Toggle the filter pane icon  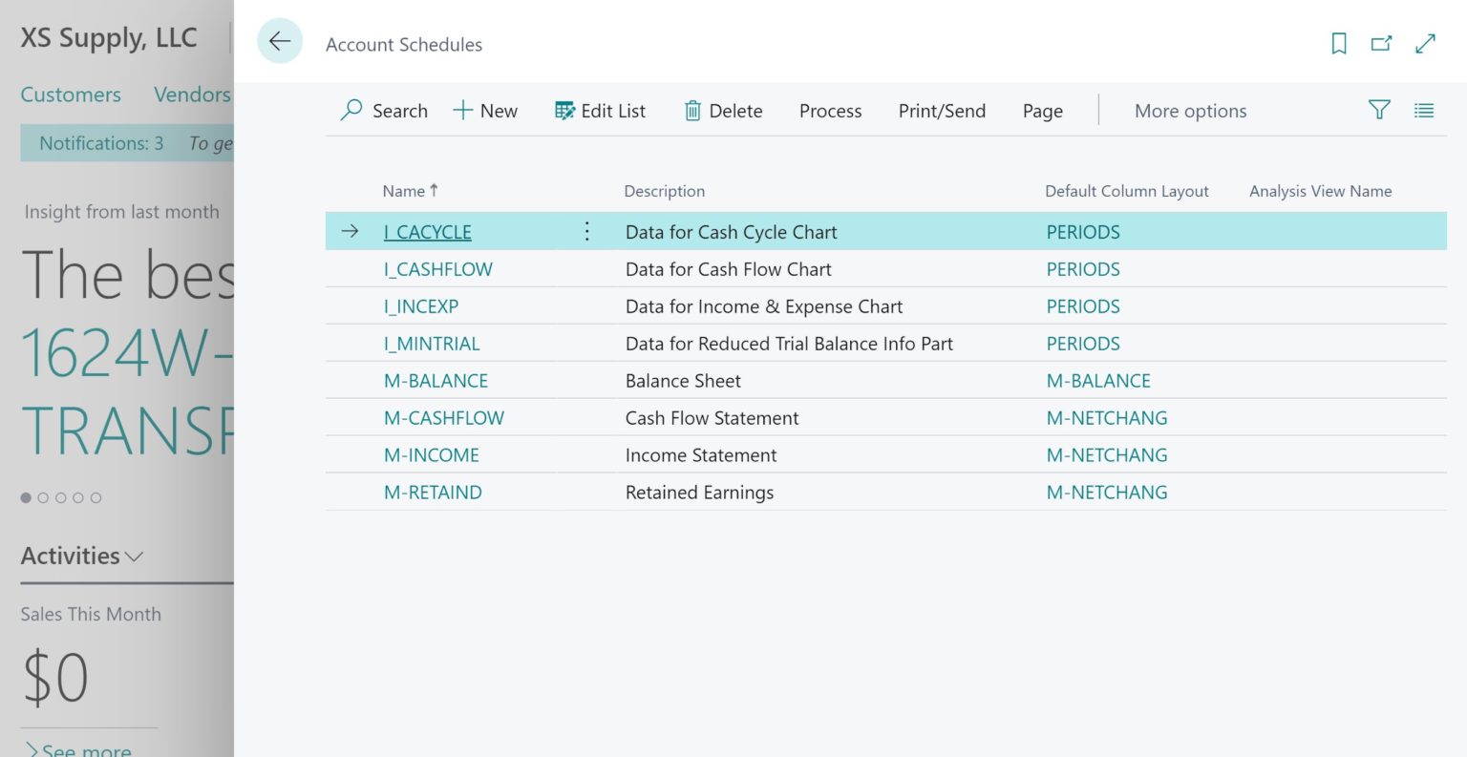1379,110
